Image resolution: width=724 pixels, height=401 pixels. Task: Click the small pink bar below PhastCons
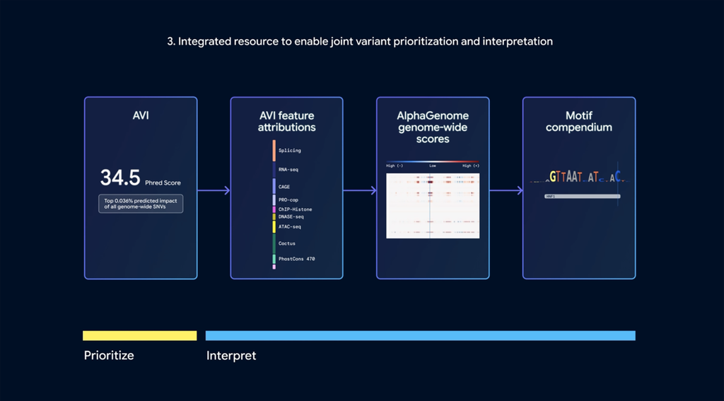pos(274,267)
